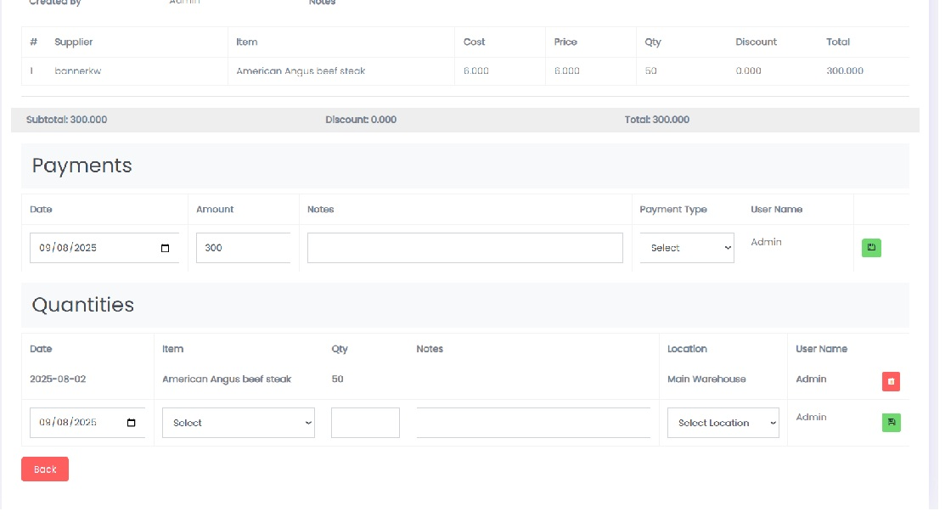Click the Payments section heading

[82, 166]
